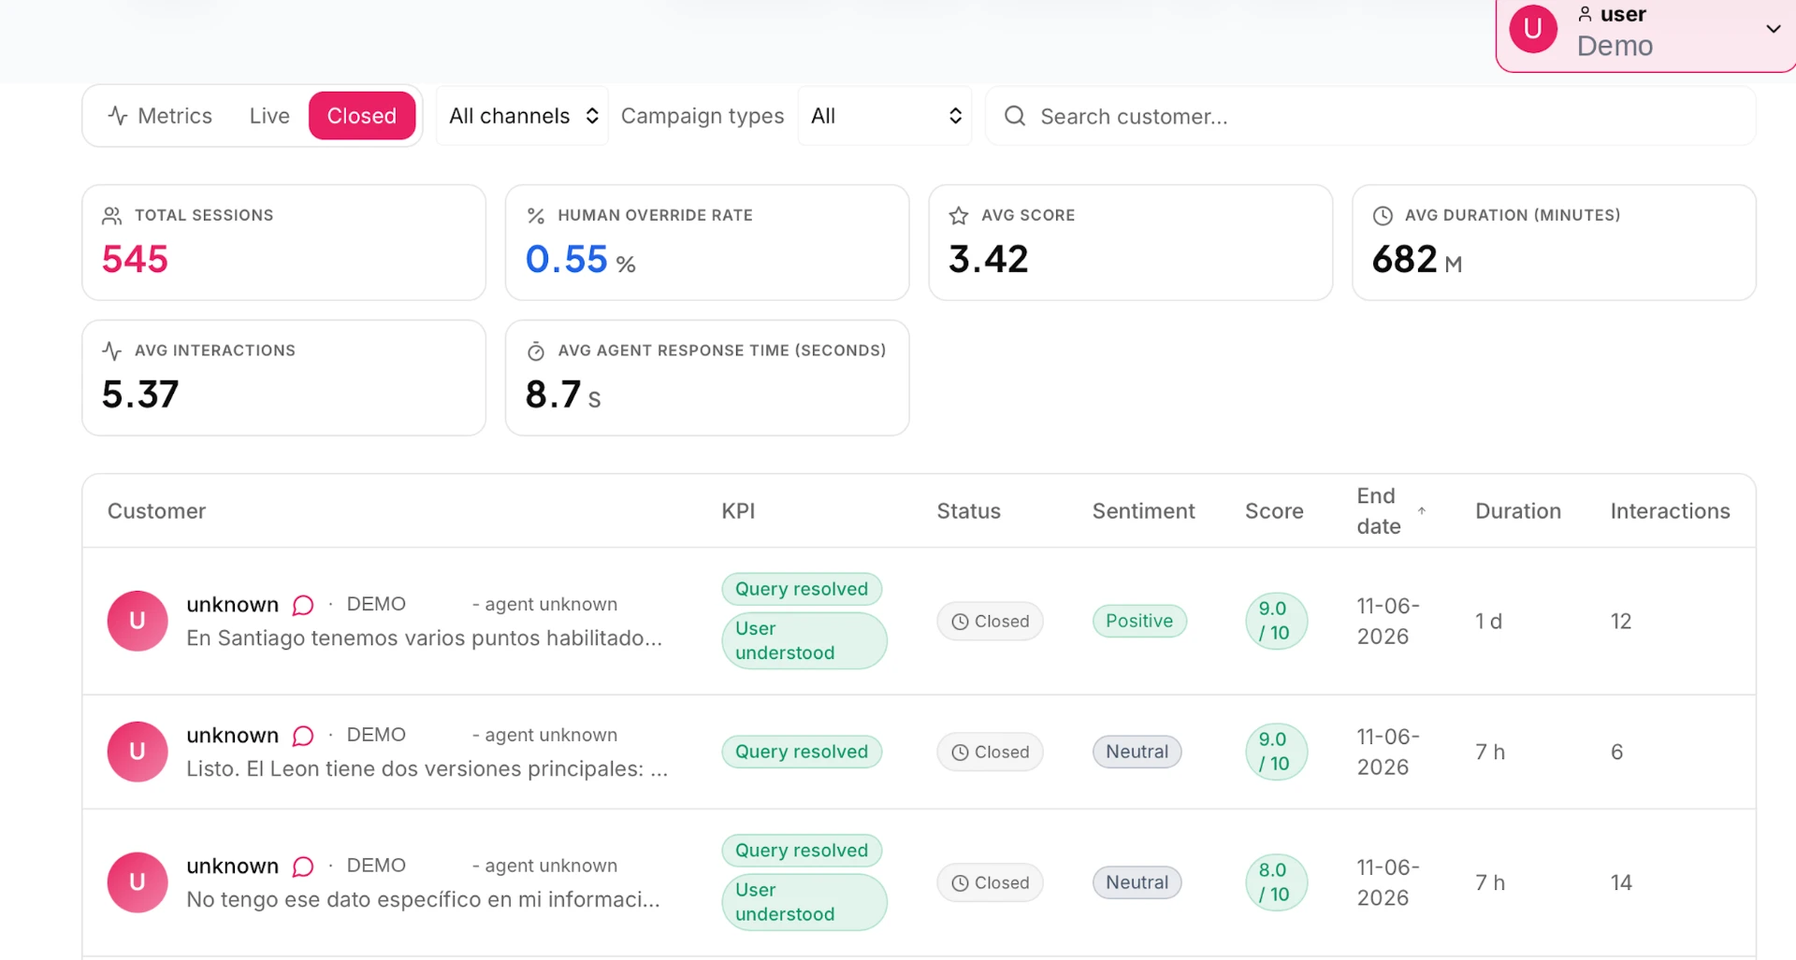This screenshot has width=1796, height=960.
Task: Click the Status column header
Action: coord(969,511)
